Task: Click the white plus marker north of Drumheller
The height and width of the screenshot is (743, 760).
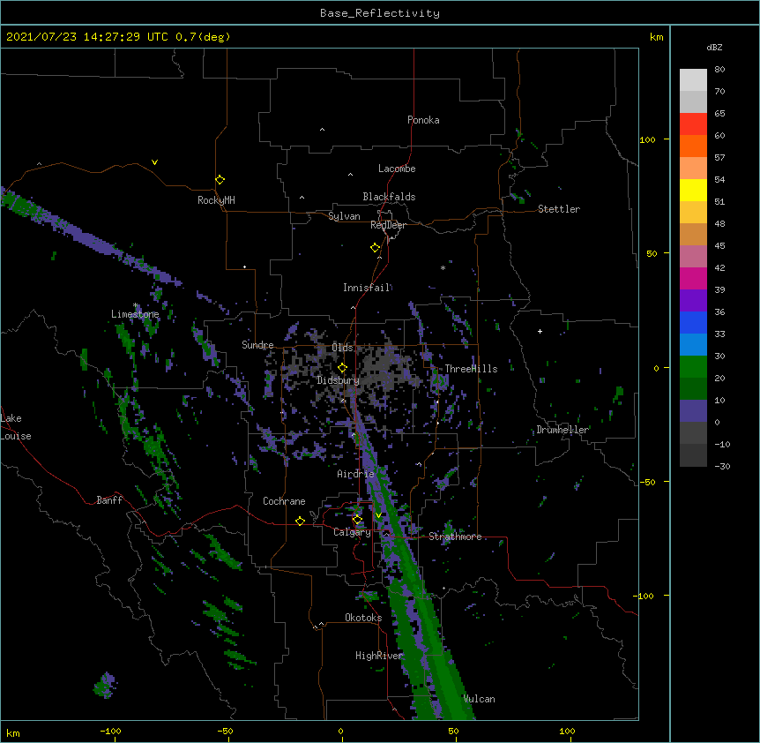Action: point(540,331)
